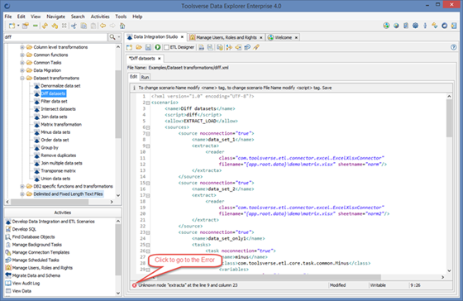Viewport: 463px width, 301px height.
Task: Click the red error icon in status bar
Action: pyautogui.click(x=134, y=285)
